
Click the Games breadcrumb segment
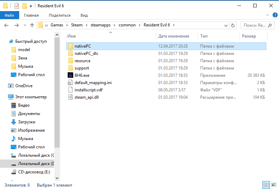coord(57,25)
